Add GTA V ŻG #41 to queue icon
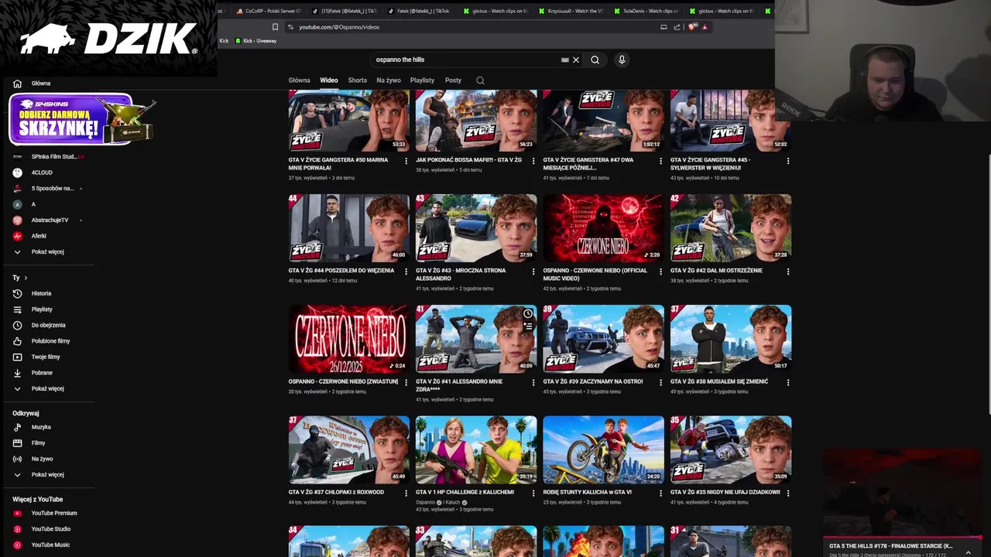991x557 pixels. 528,326
